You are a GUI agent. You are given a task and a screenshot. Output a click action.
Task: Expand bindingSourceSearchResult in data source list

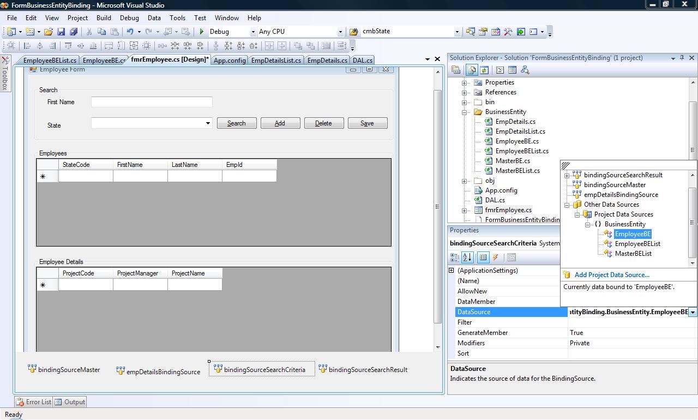pyautogui.click(x=567, y=176)
